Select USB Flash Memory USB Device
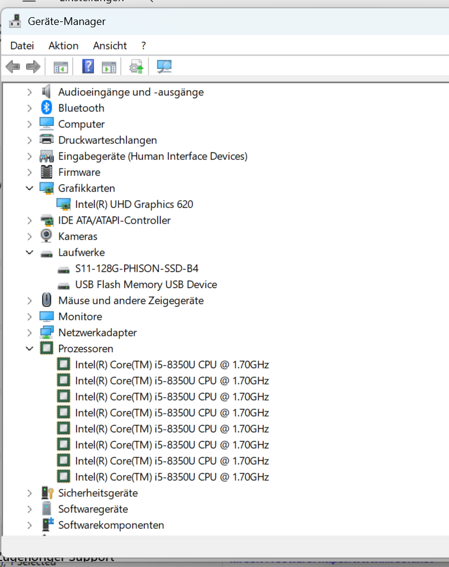Screen dimensions: 449x567 146,284
